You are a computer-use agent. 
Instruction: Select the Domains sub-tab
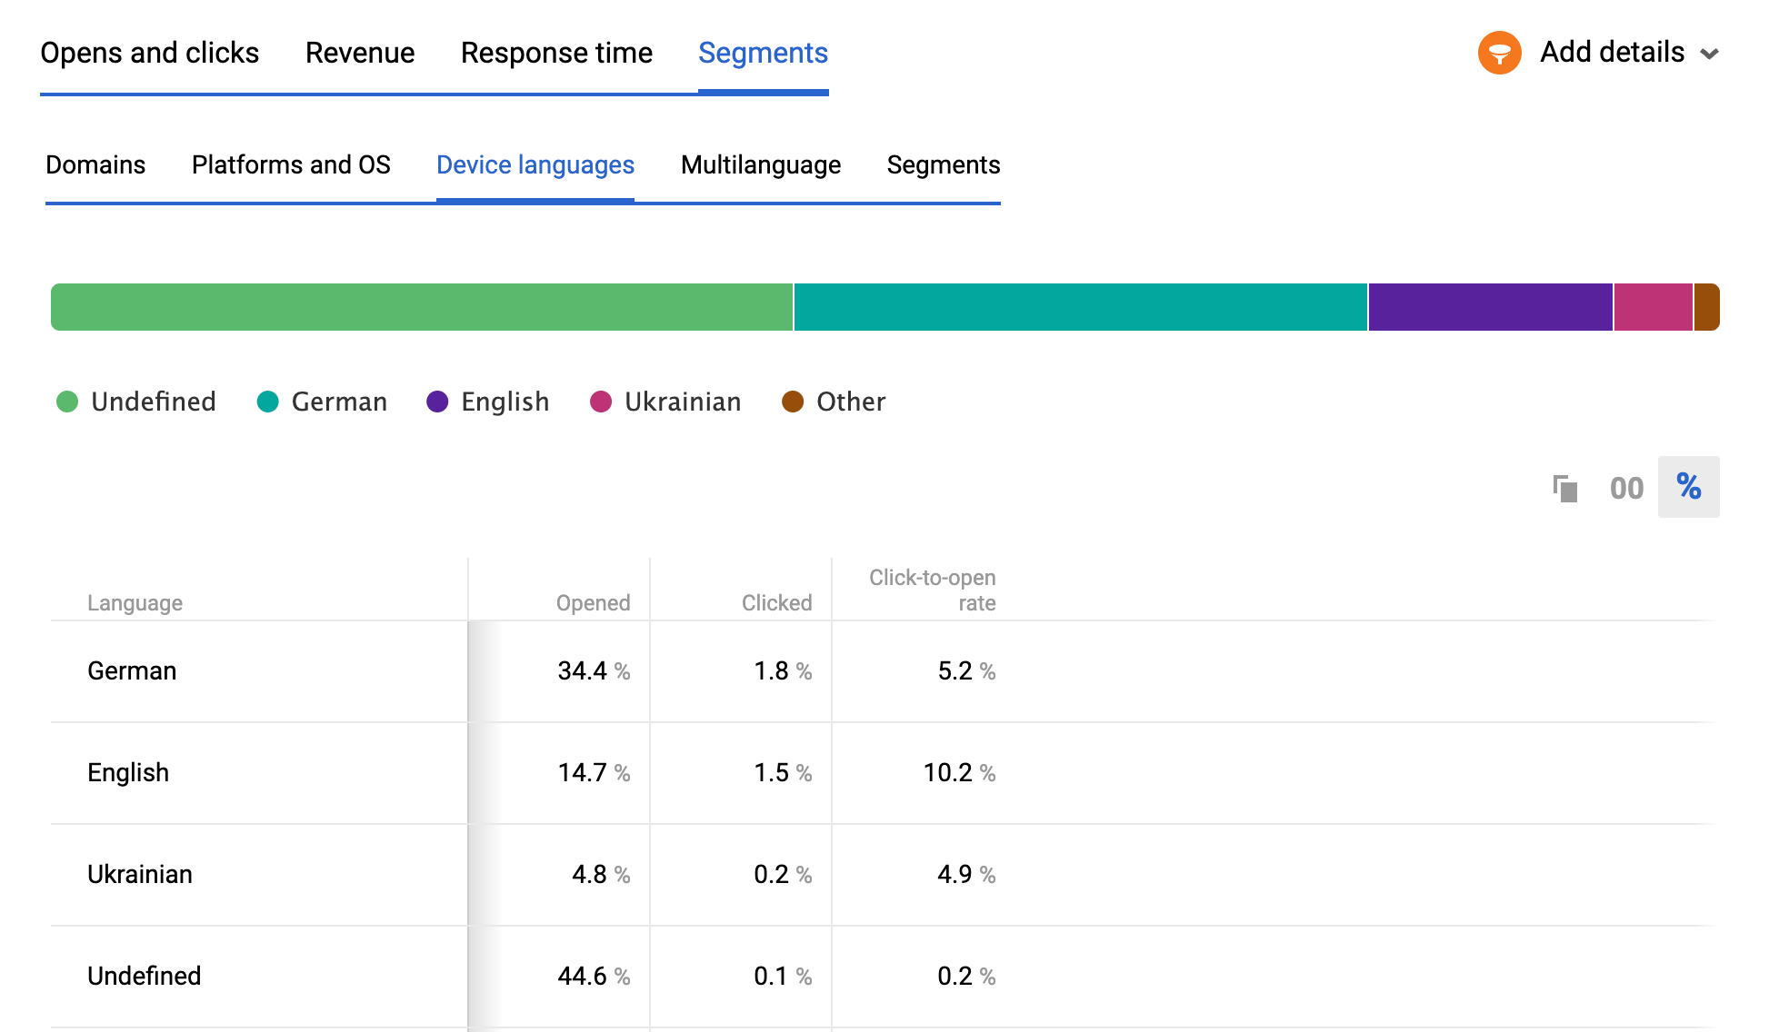point(95,164)
